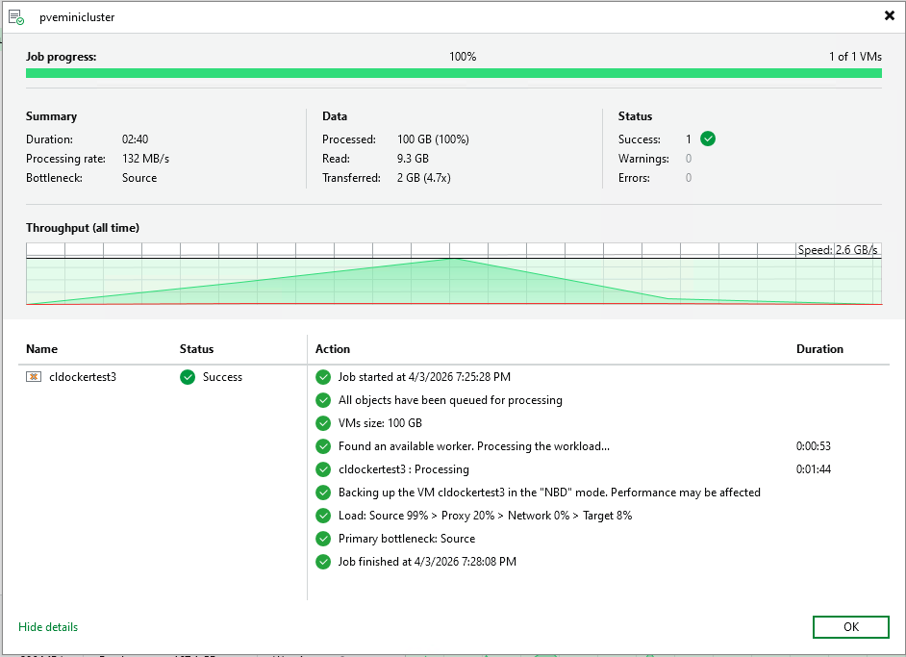
Task: Click the Action column header
Action: click(x=333, y=349)
